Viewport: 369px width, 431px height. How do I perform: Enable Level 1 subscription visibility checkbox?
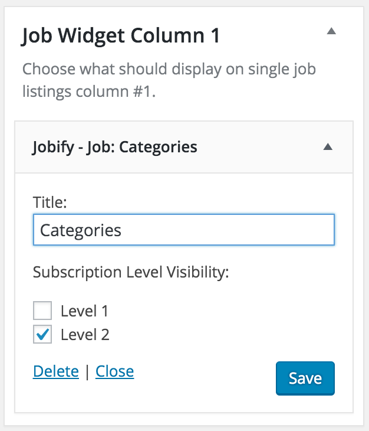[42, 311]
